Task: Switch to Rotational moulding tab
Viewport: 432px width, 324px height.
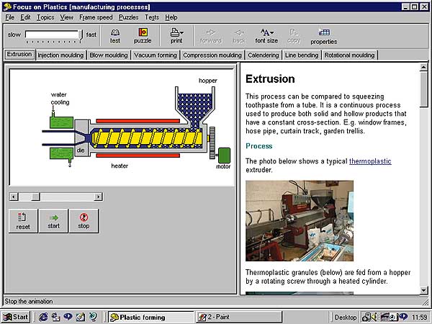Action: (x=349, y=55)
